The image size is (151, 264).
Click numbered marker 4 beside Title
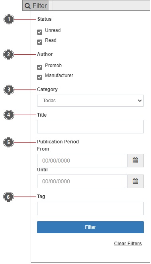coord(9,115)
